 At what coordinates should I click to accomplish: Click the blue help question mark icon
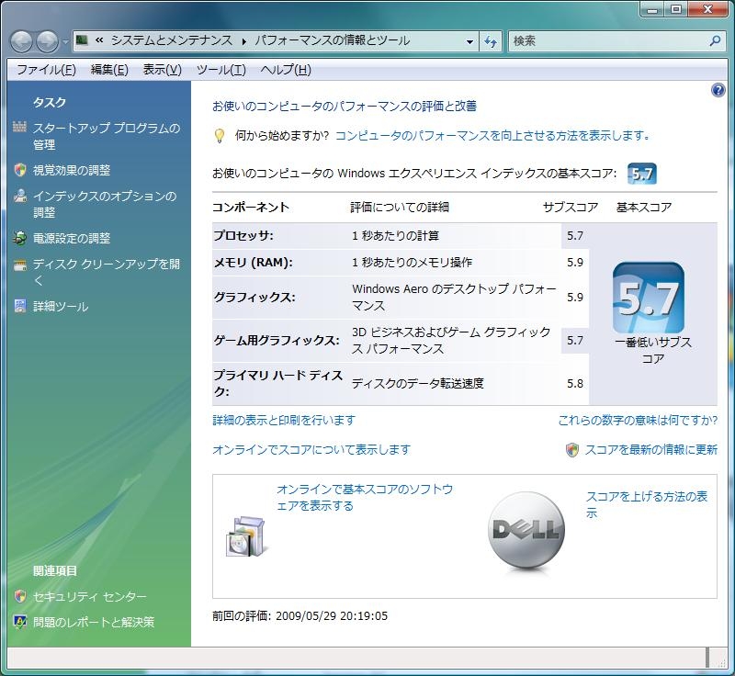[718, 90]
